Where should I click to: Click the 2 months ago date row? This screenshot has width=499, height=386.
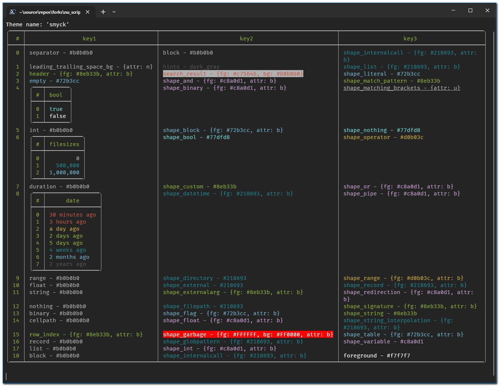click(69, 257)
